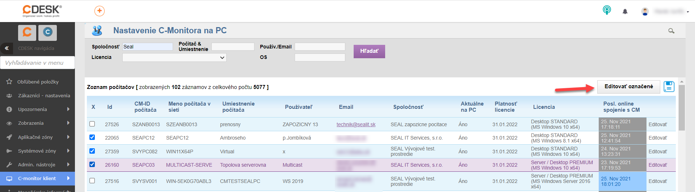Click the alert icon for Upozornenia
Image resolution: width=695 pixels, height=192 pixels.
coord(9,109)
